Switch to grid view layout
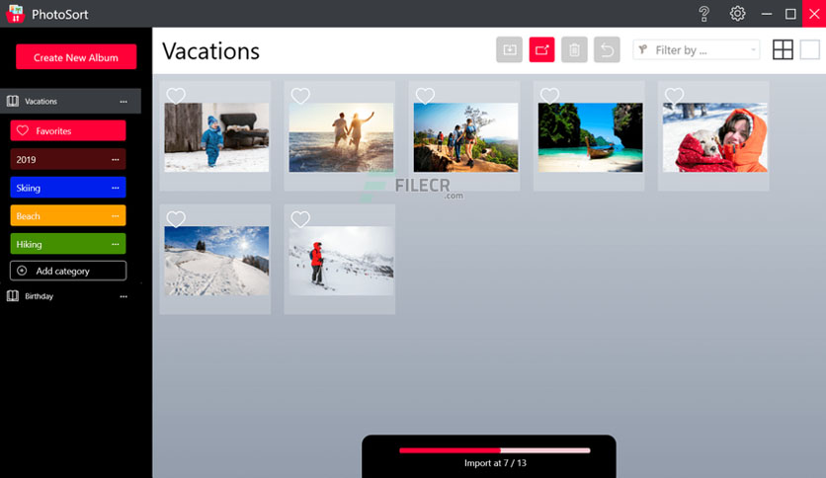Viewport: 826px width, 478px height. [783, 49]
